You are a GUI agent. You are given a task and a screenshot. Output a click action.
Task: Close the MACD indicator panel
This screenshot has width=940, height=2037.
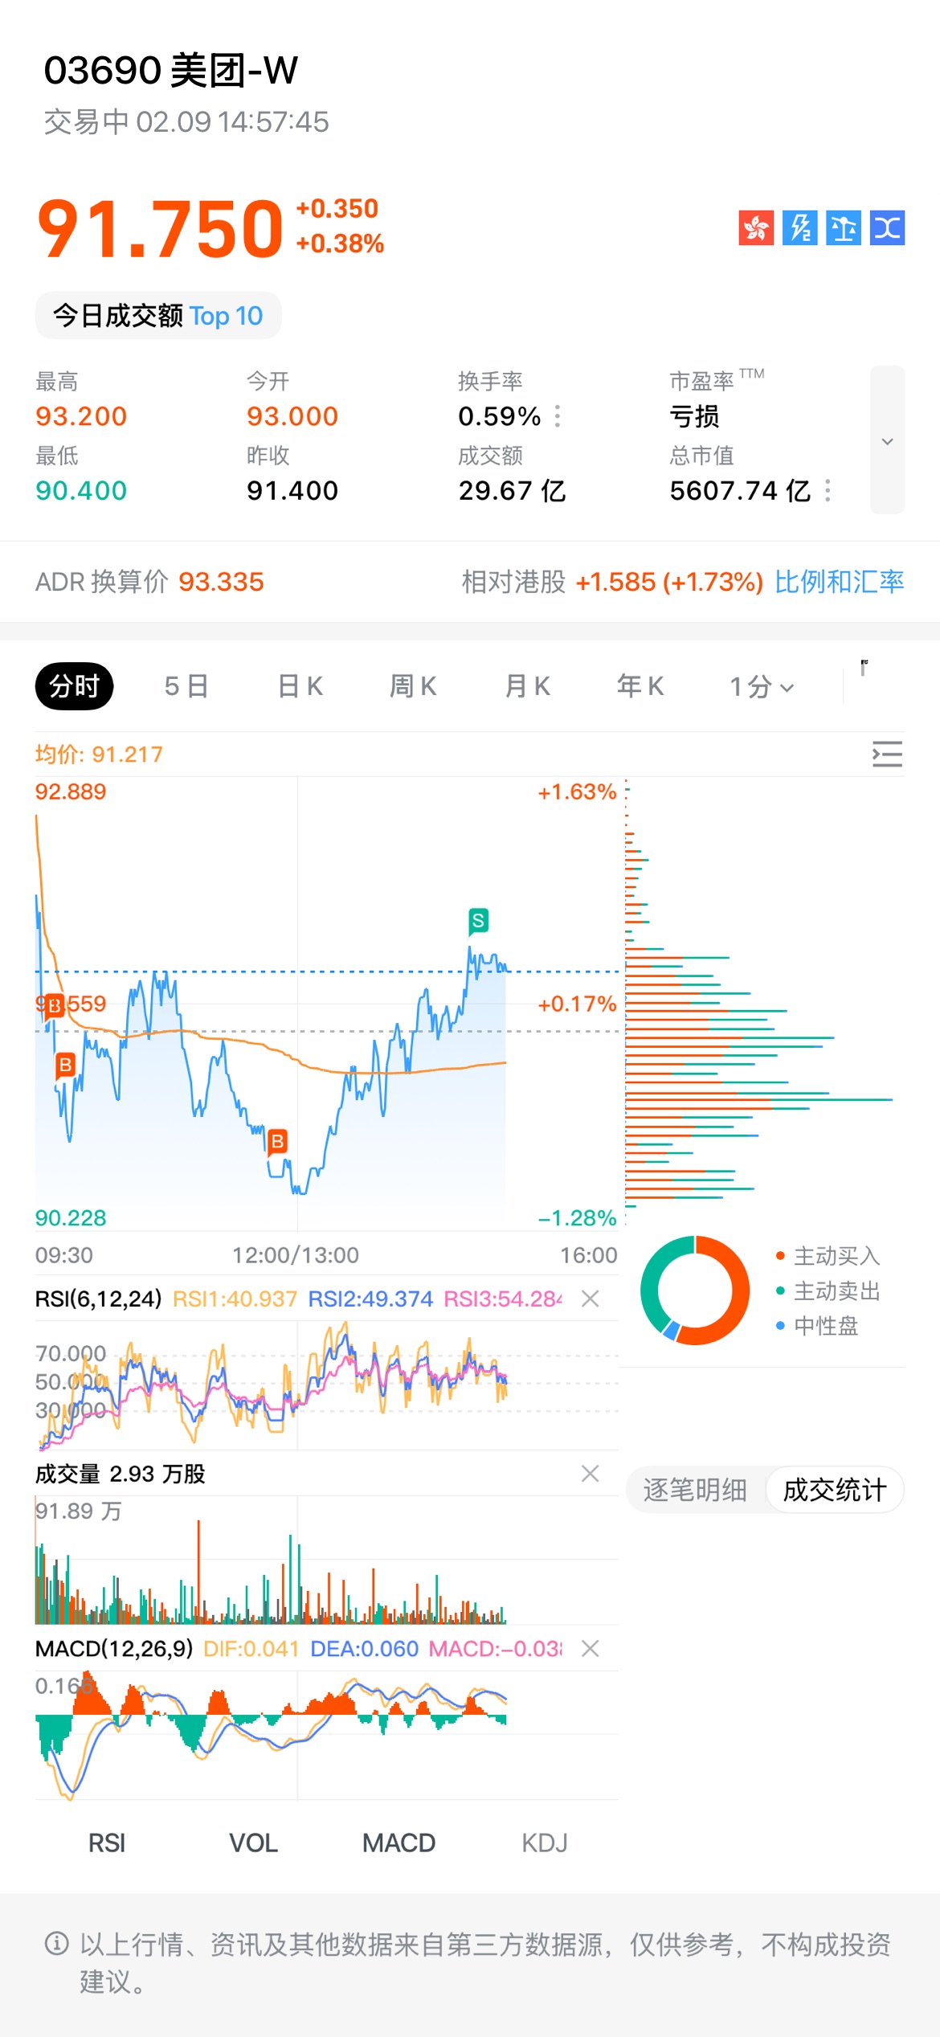(591, 1648)
